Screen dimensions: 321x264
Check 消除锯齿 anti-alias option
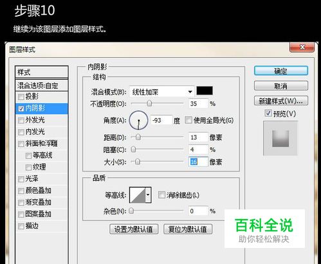point(161,195)
